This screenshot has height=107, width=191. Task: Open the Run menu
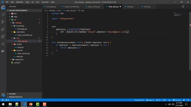pos(38,2)
